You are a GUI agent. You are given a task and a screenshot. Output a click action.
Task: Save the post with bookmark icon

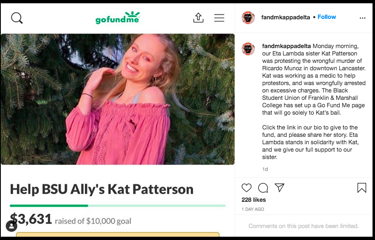pyautogui.click(x=361, y=188)
